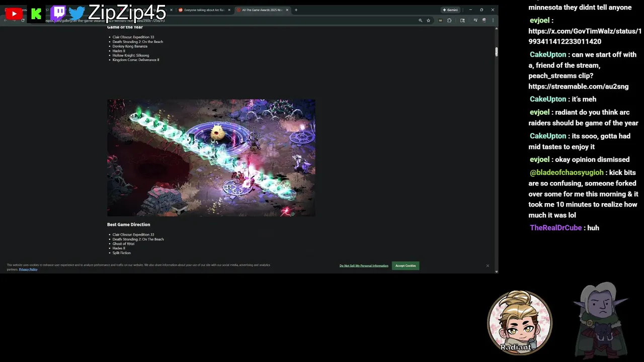Click the elf character avatar
This screenshot has height=362, width=644.
click(601, 319)
